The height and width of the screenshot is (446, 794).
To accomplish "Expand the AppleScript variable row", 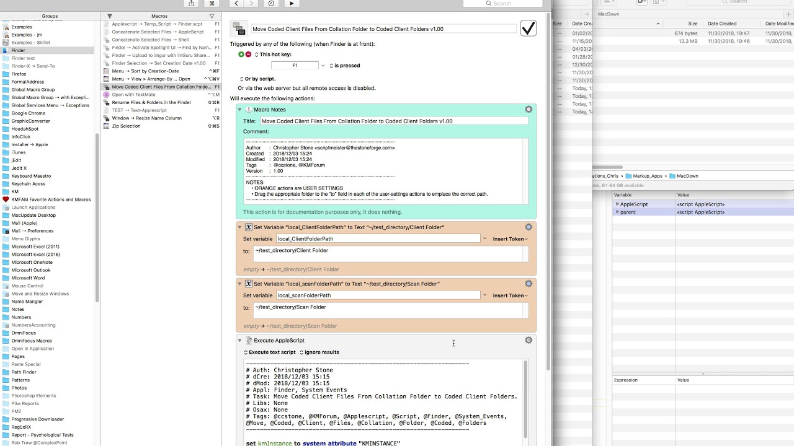I will pyautogui.click(x=617, y=204).
